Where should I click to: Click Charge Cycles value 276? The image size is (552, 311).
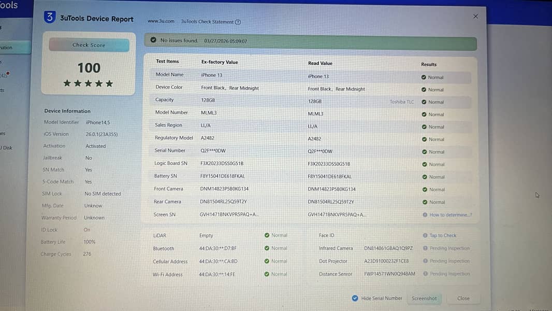[87, 254]
